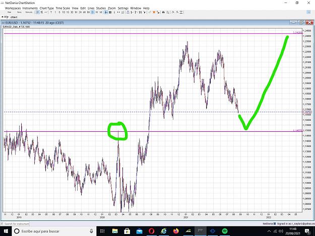Click the print chart icon
The width and height of the screenshot is (315, 236).
163,12
